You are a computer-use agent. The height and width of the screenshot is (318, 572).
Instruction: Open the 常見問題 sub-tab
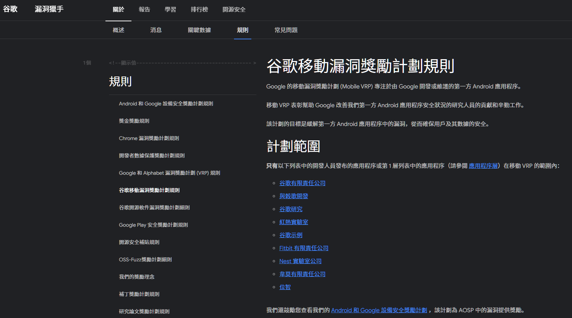tap(286, 30)
